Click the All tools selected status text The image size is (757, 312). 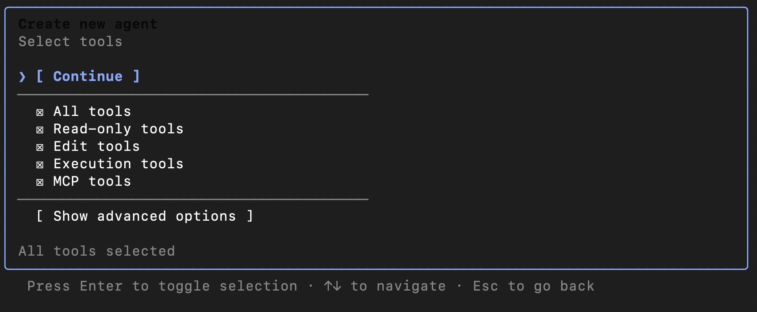click(x=97, y=251)
